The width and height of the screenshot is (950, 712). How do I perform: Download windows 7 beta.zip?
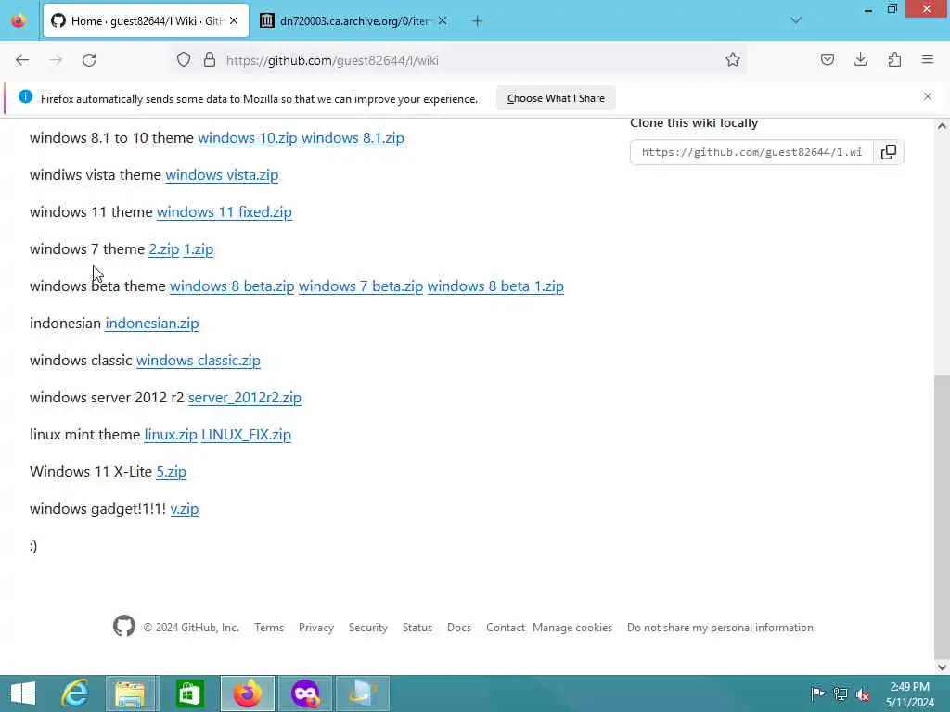(361, 286)
